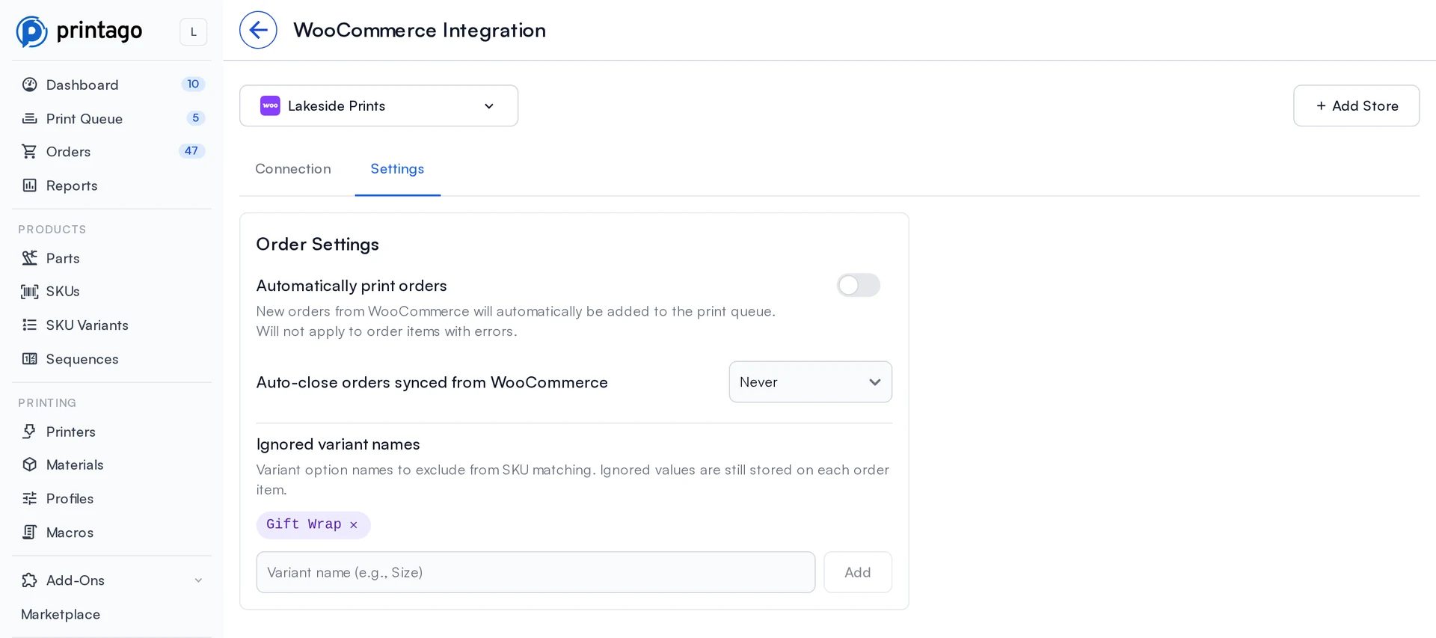This screenshot has width=1436, height=638.
Task: Enable Automatically print orders toggle
Action: tap(859, 285)
